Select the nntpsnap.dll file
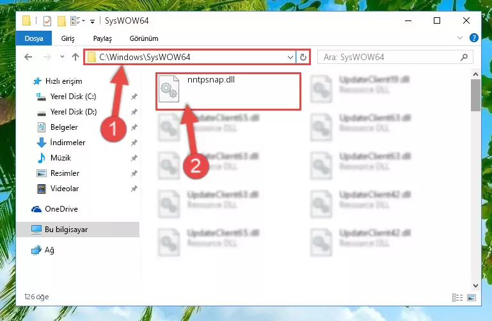This screenshot has width=492, height=321. pos(228,91)
